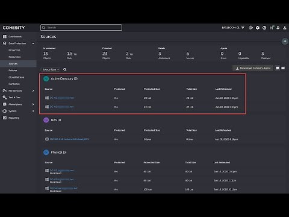The height and width of the screenshot is (217, 289).
Task: Click the blue Physical group icon
Action: [x=46, y=153]
